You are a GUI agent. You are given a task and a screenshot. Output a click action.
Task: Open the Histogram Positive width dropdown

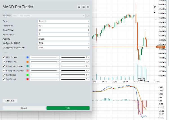[75, 66]
